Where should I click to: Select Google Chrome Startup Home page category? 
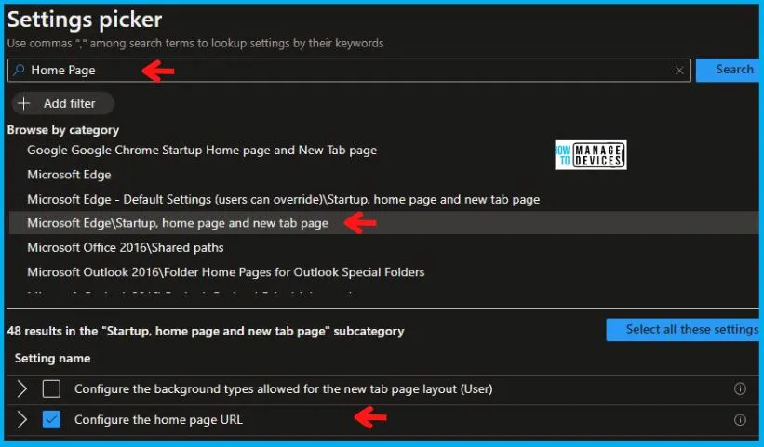(202, 151)
